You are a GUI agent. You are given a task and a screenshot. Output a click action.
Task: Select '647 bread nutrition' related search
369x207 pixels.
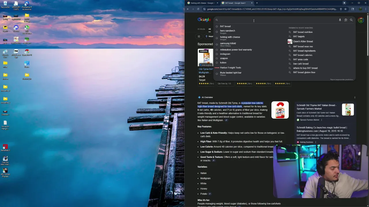[x=303, y=32]
